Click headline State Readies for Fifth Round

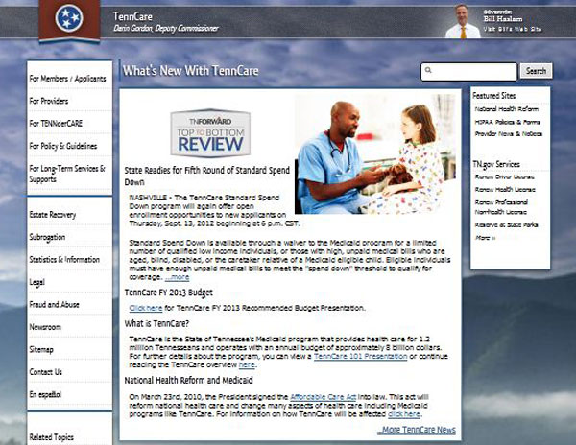pos(207,176)
